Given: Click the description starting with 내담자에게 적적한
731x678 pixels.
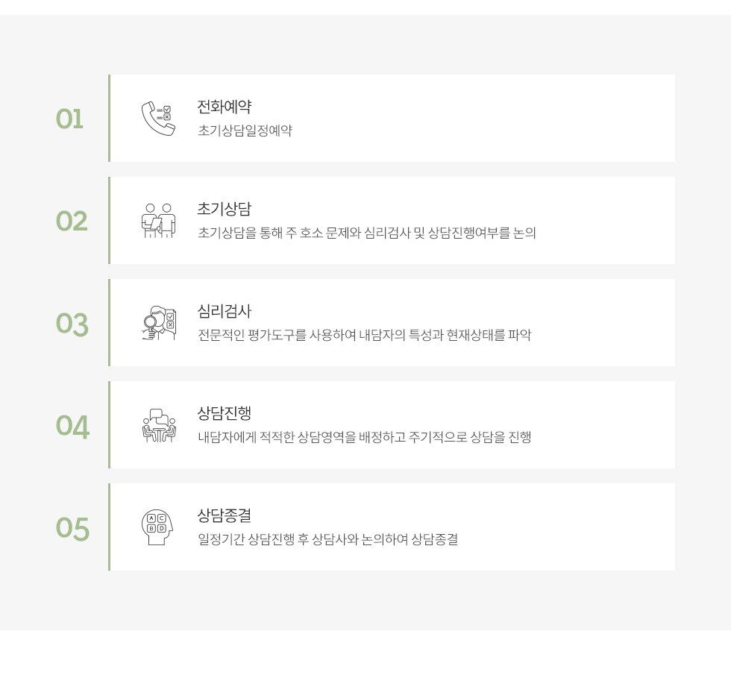Looking at the screenshot, I should (x=365, y=437).
